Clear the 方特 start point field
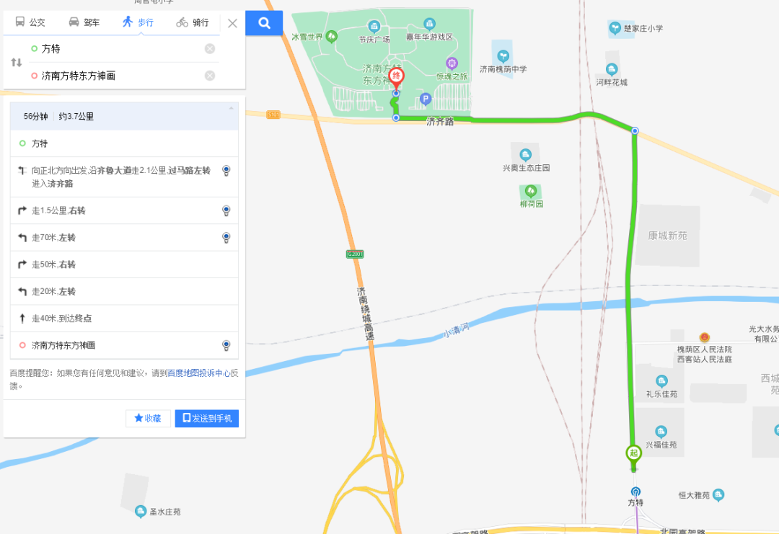Screen dimensions: 779x534 pos(210,48)
